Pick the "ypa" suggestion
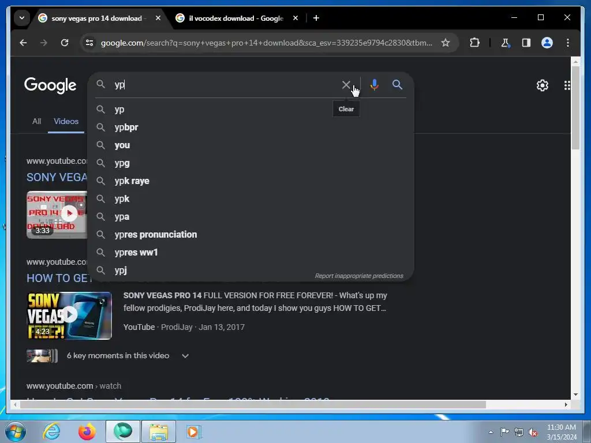The height and width of the screenshot is (443, 591). point(250,217)
